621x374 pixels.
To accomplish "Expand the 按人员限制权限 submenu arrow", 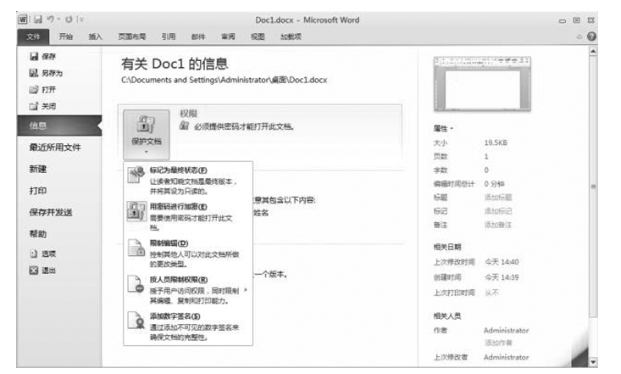I will (x=246, y=290).
